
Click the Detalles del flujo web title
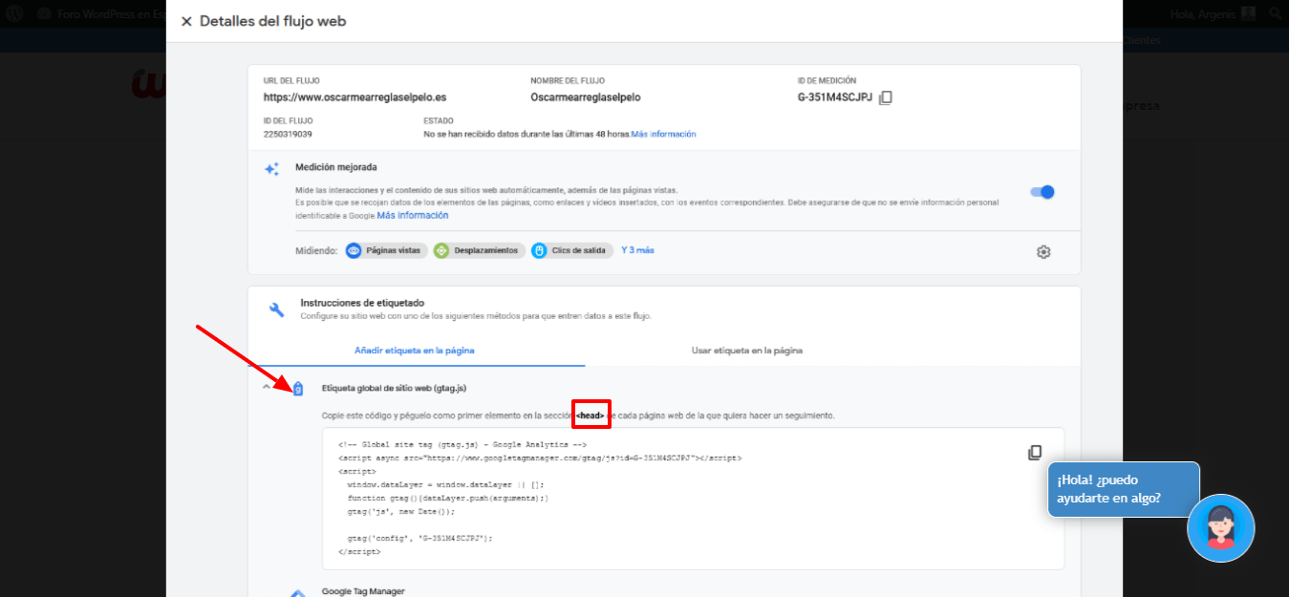click(x=273, y=21)
